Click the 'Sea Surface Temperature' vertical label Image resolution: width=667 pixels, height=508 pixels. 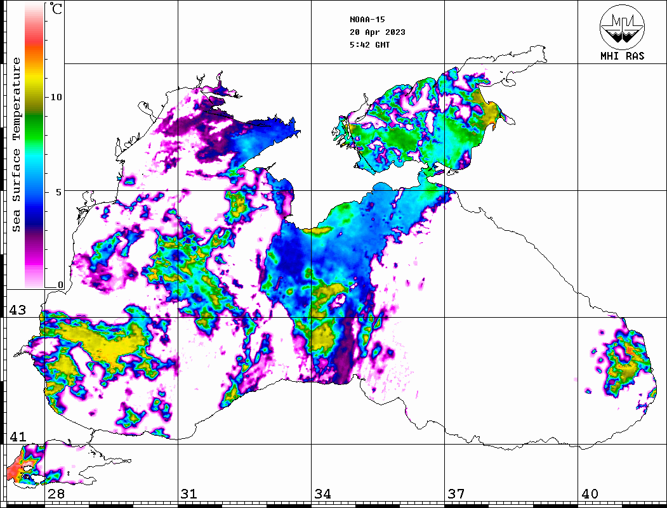16,145
